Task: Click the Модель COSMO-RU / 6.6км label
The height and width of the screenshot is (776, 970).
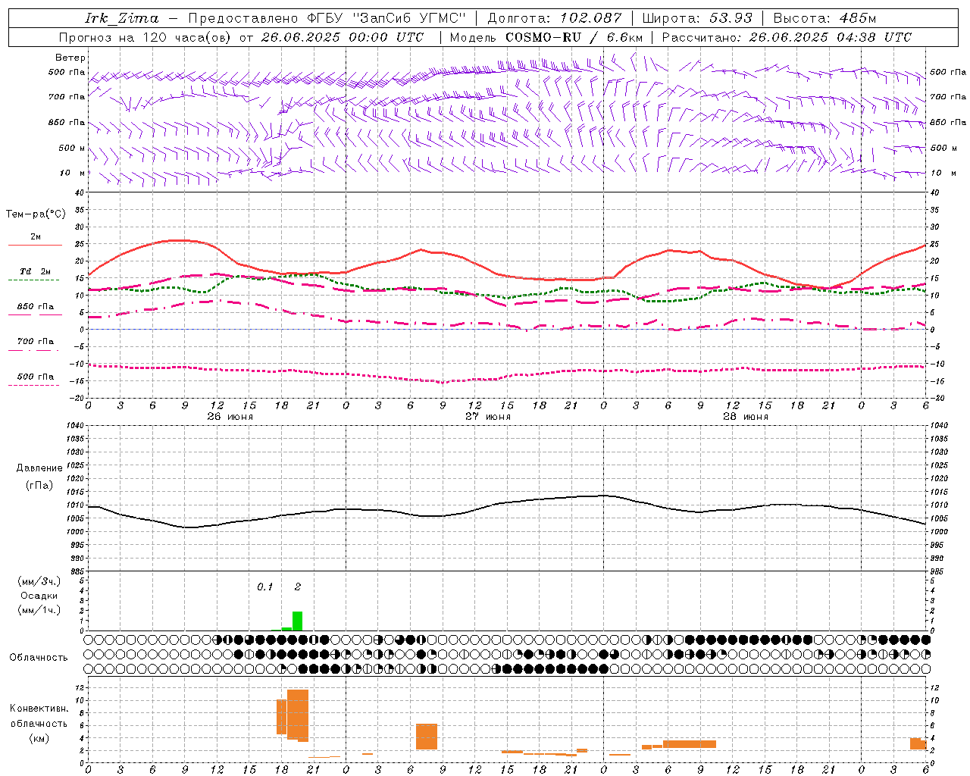Action: [546, 37]
